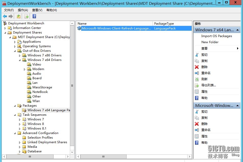
Task: Click the LanguagePack cell in the list
Action: pyautogui.click(x=165, y=28)
